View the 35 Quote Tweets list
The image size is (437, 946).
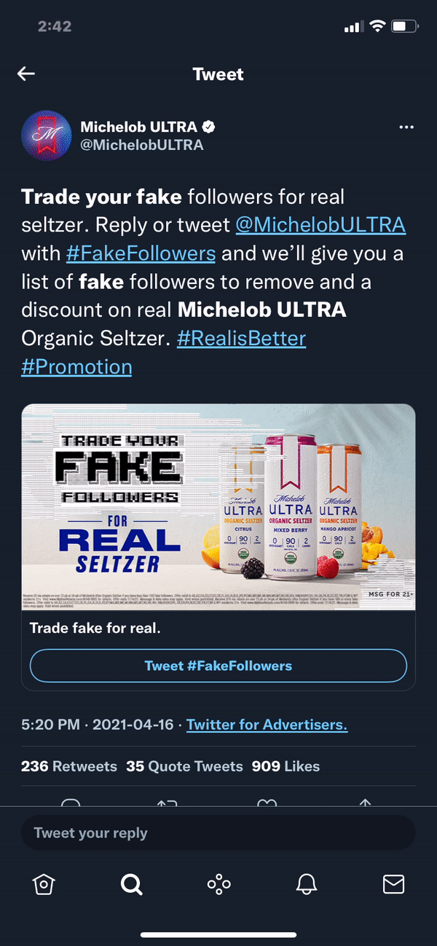184,766
